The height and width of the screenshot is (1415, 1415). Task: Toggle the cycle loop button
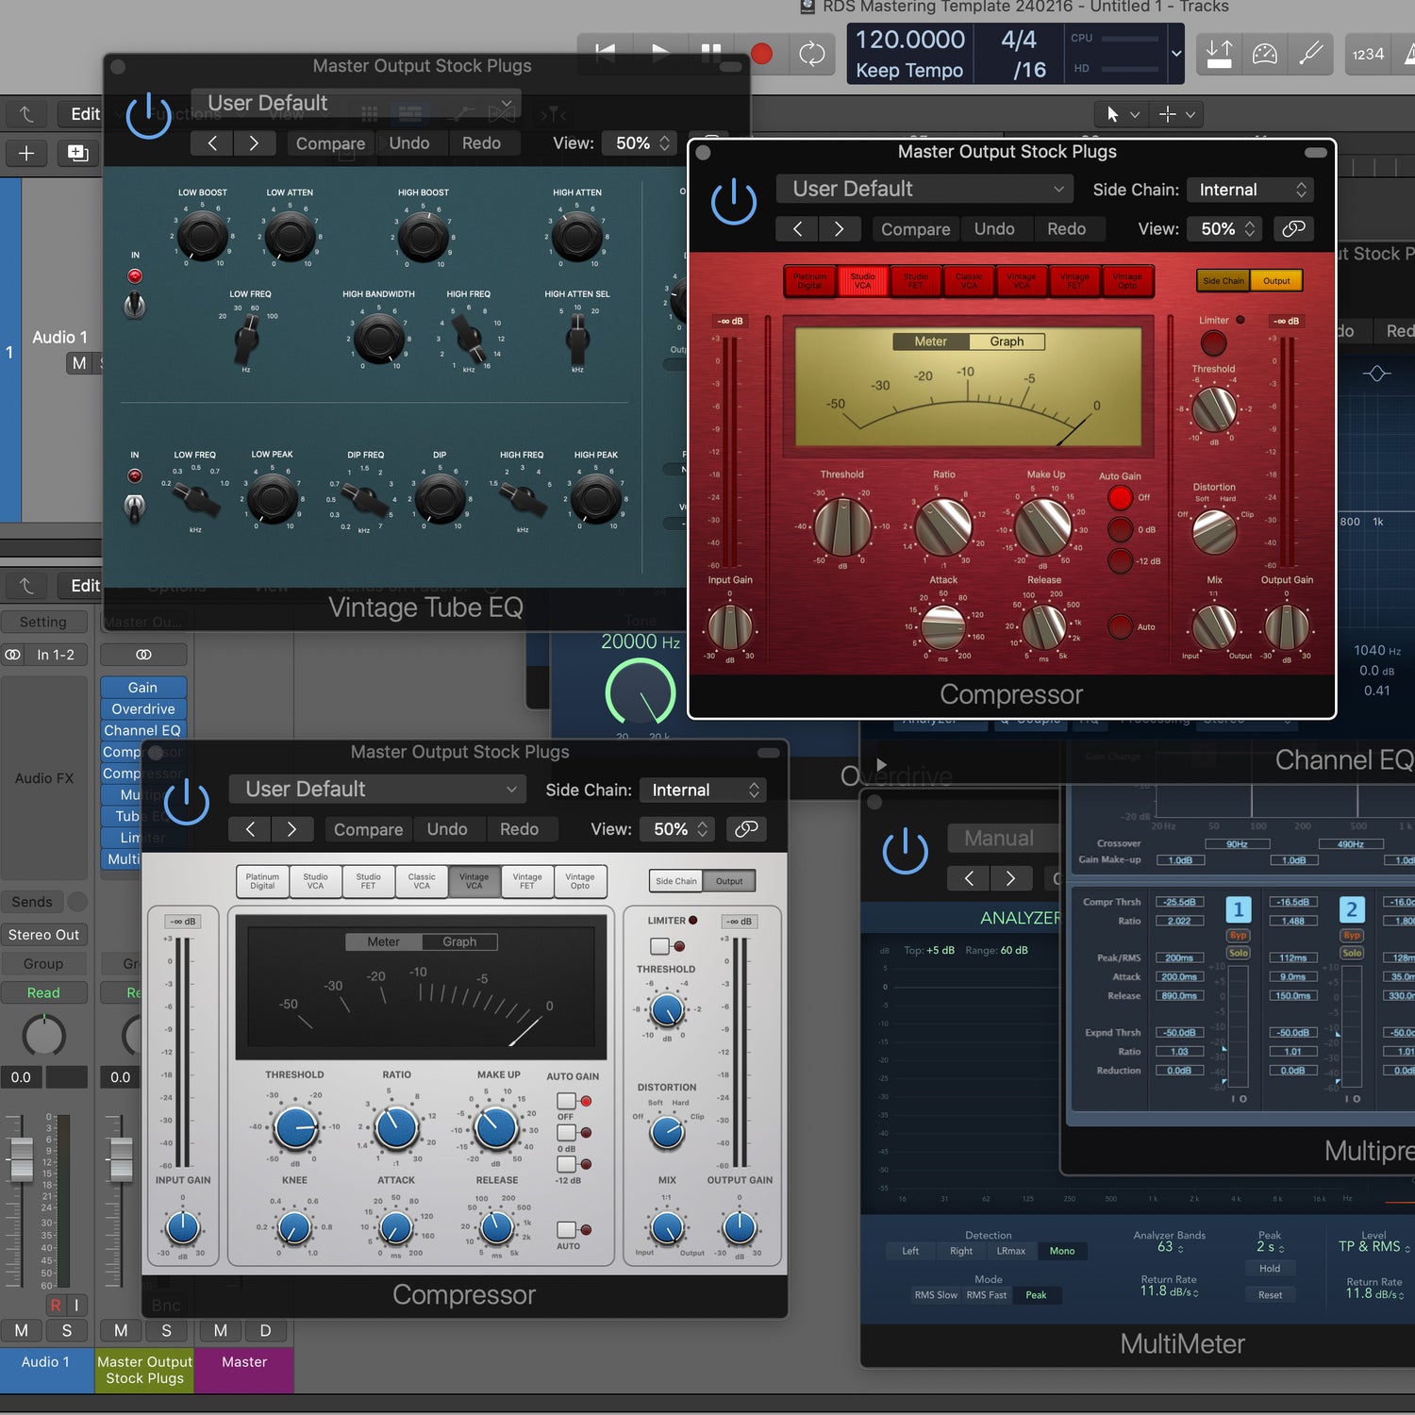[x=811, y=54]
